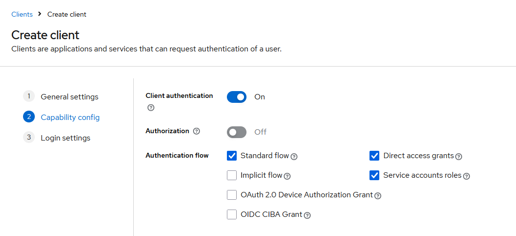The image size is (516, 236).
Task: Show OAuth 2.0 Device Authorization Grant help
Action: tap(378, 196)
